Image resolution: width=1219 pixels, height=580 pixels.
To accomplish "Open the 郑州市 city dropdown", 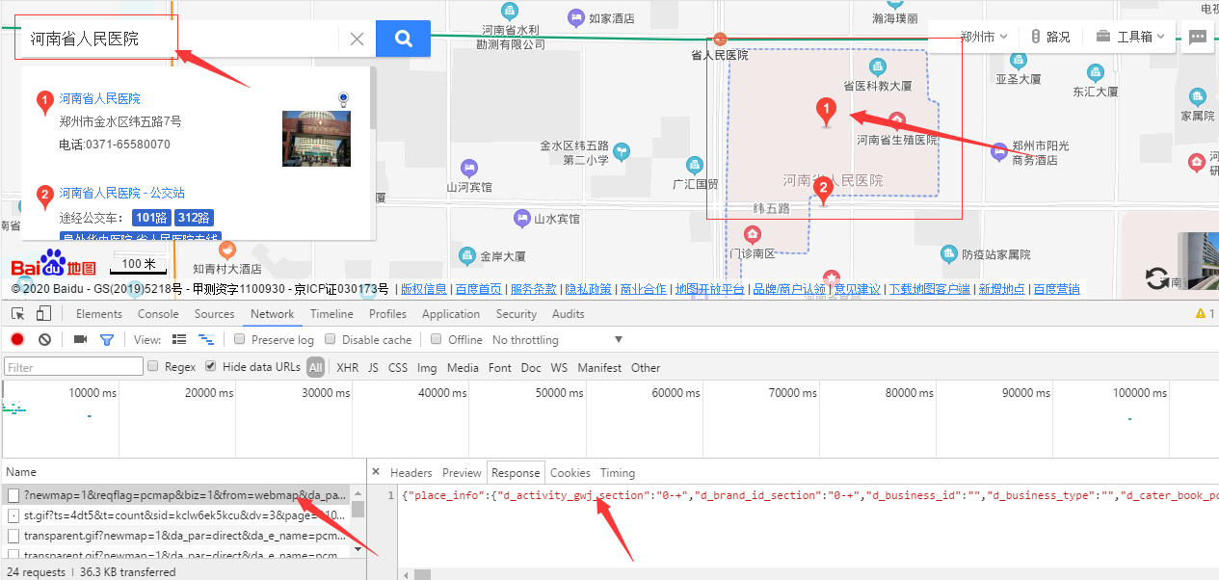I will pos(984,37).
